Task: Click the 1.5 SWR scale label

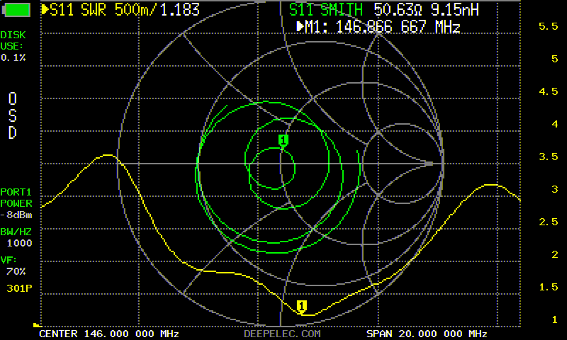Action: 548,287
